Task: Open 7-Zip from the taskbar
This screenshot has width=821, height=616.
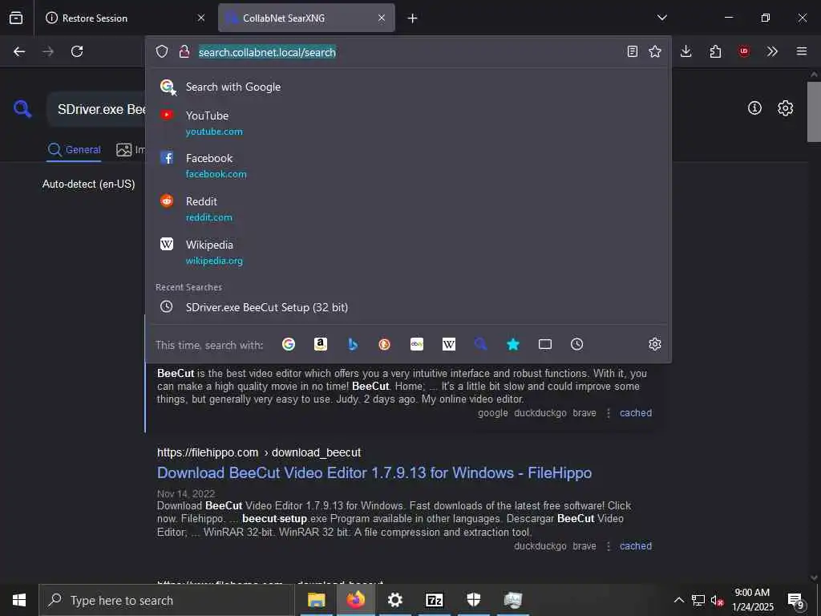Action: [435, 600]
